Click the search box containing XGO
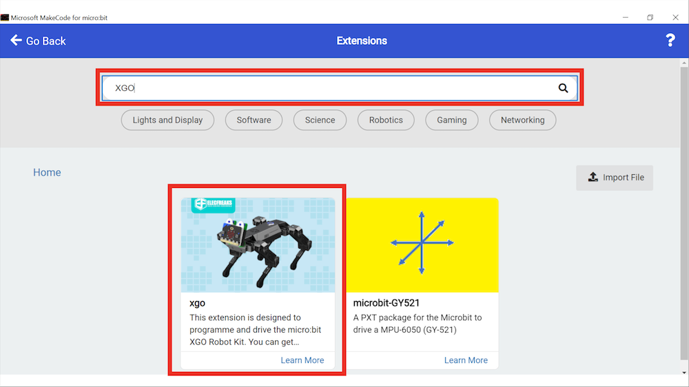The height and width of the screenshot is (387, 689). [x=340, y=88]
